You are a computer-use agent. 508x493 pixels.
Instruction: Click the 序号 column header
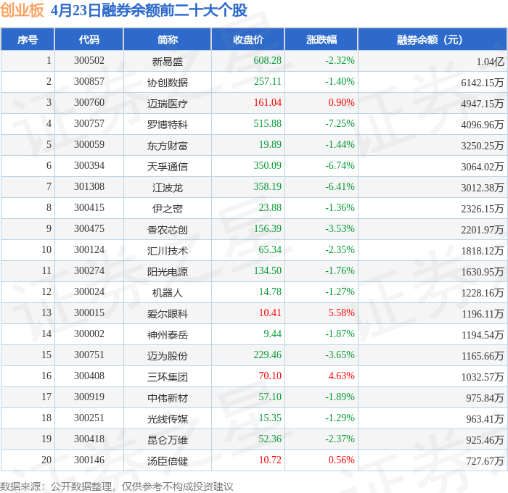click(x=28, y=39)
